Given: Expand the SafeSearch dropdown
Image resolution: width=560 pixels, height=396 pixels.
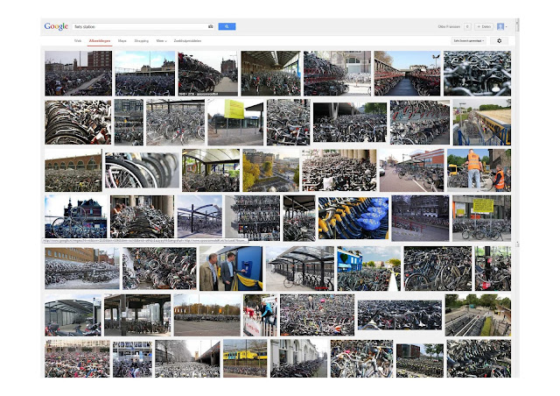Looking at the screenshot, I should tap(469, 41).
